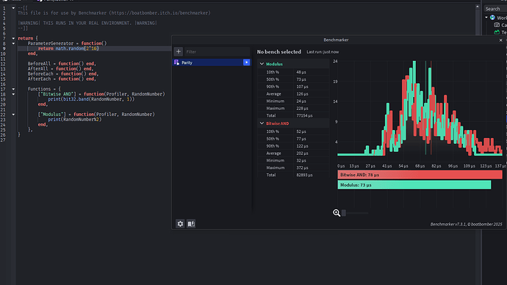This screenshot has height=285, width=507.
Task: Click the Terrain icon in the Explorer tree
Action: pos(497,32)
